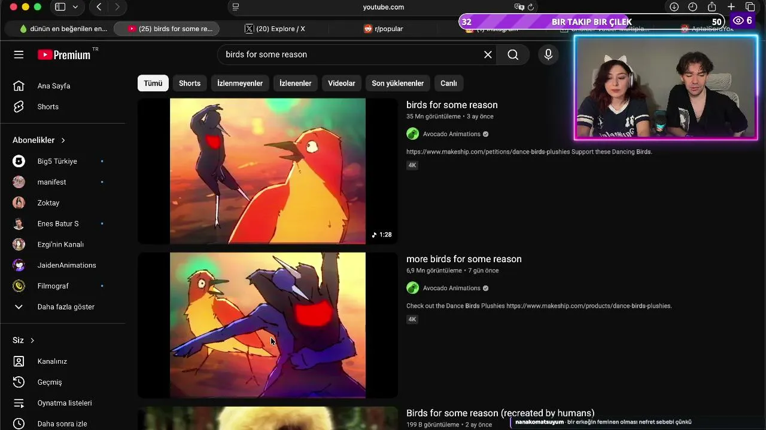Run search with magnifier button
This screenshot has height=430, width=766.
click(513, 54)
